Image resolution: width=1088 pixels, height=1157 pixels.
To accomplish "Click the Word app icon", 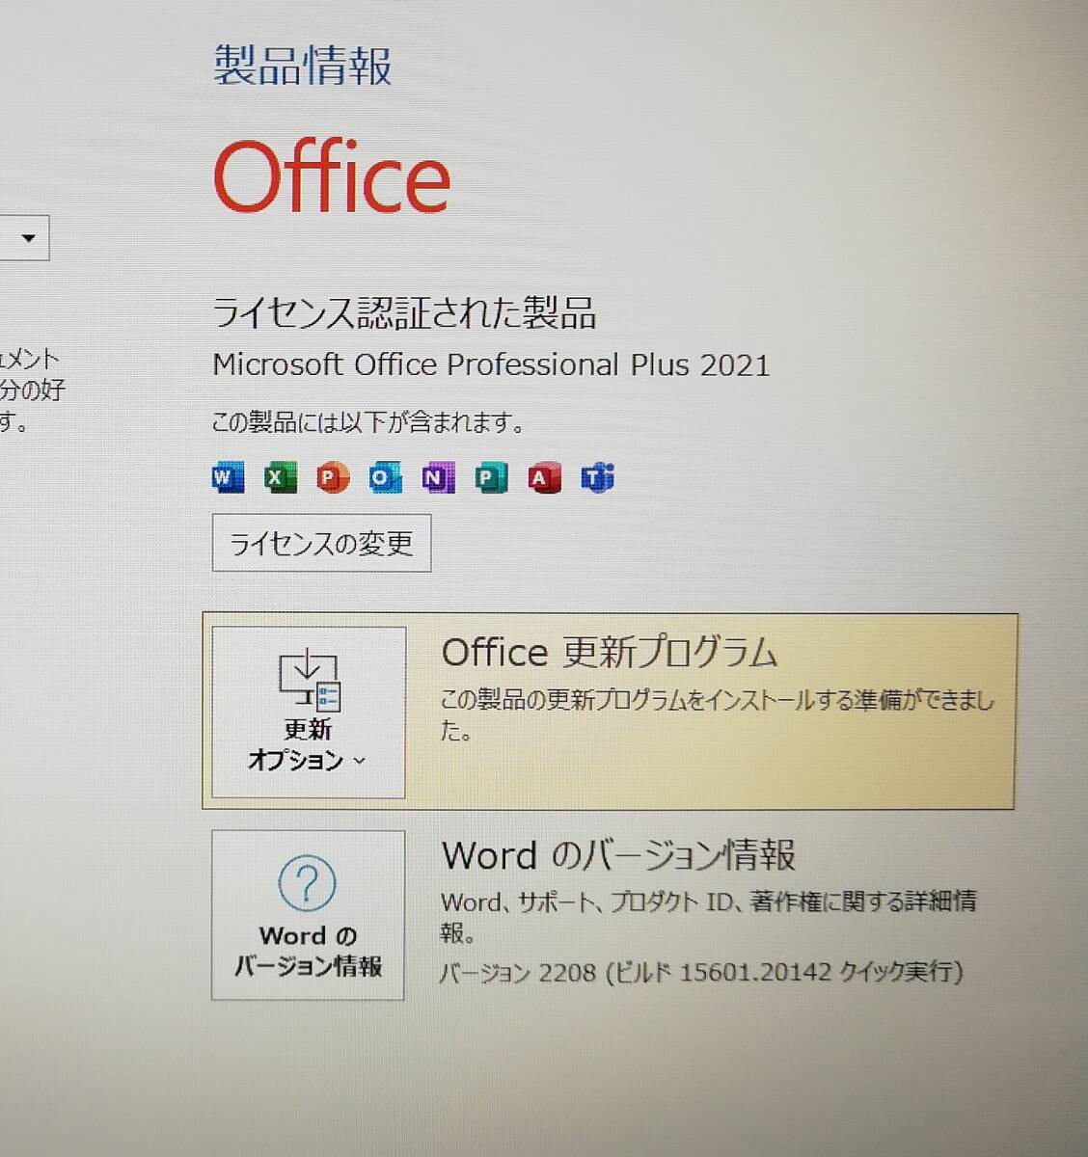I will [228, 477].
